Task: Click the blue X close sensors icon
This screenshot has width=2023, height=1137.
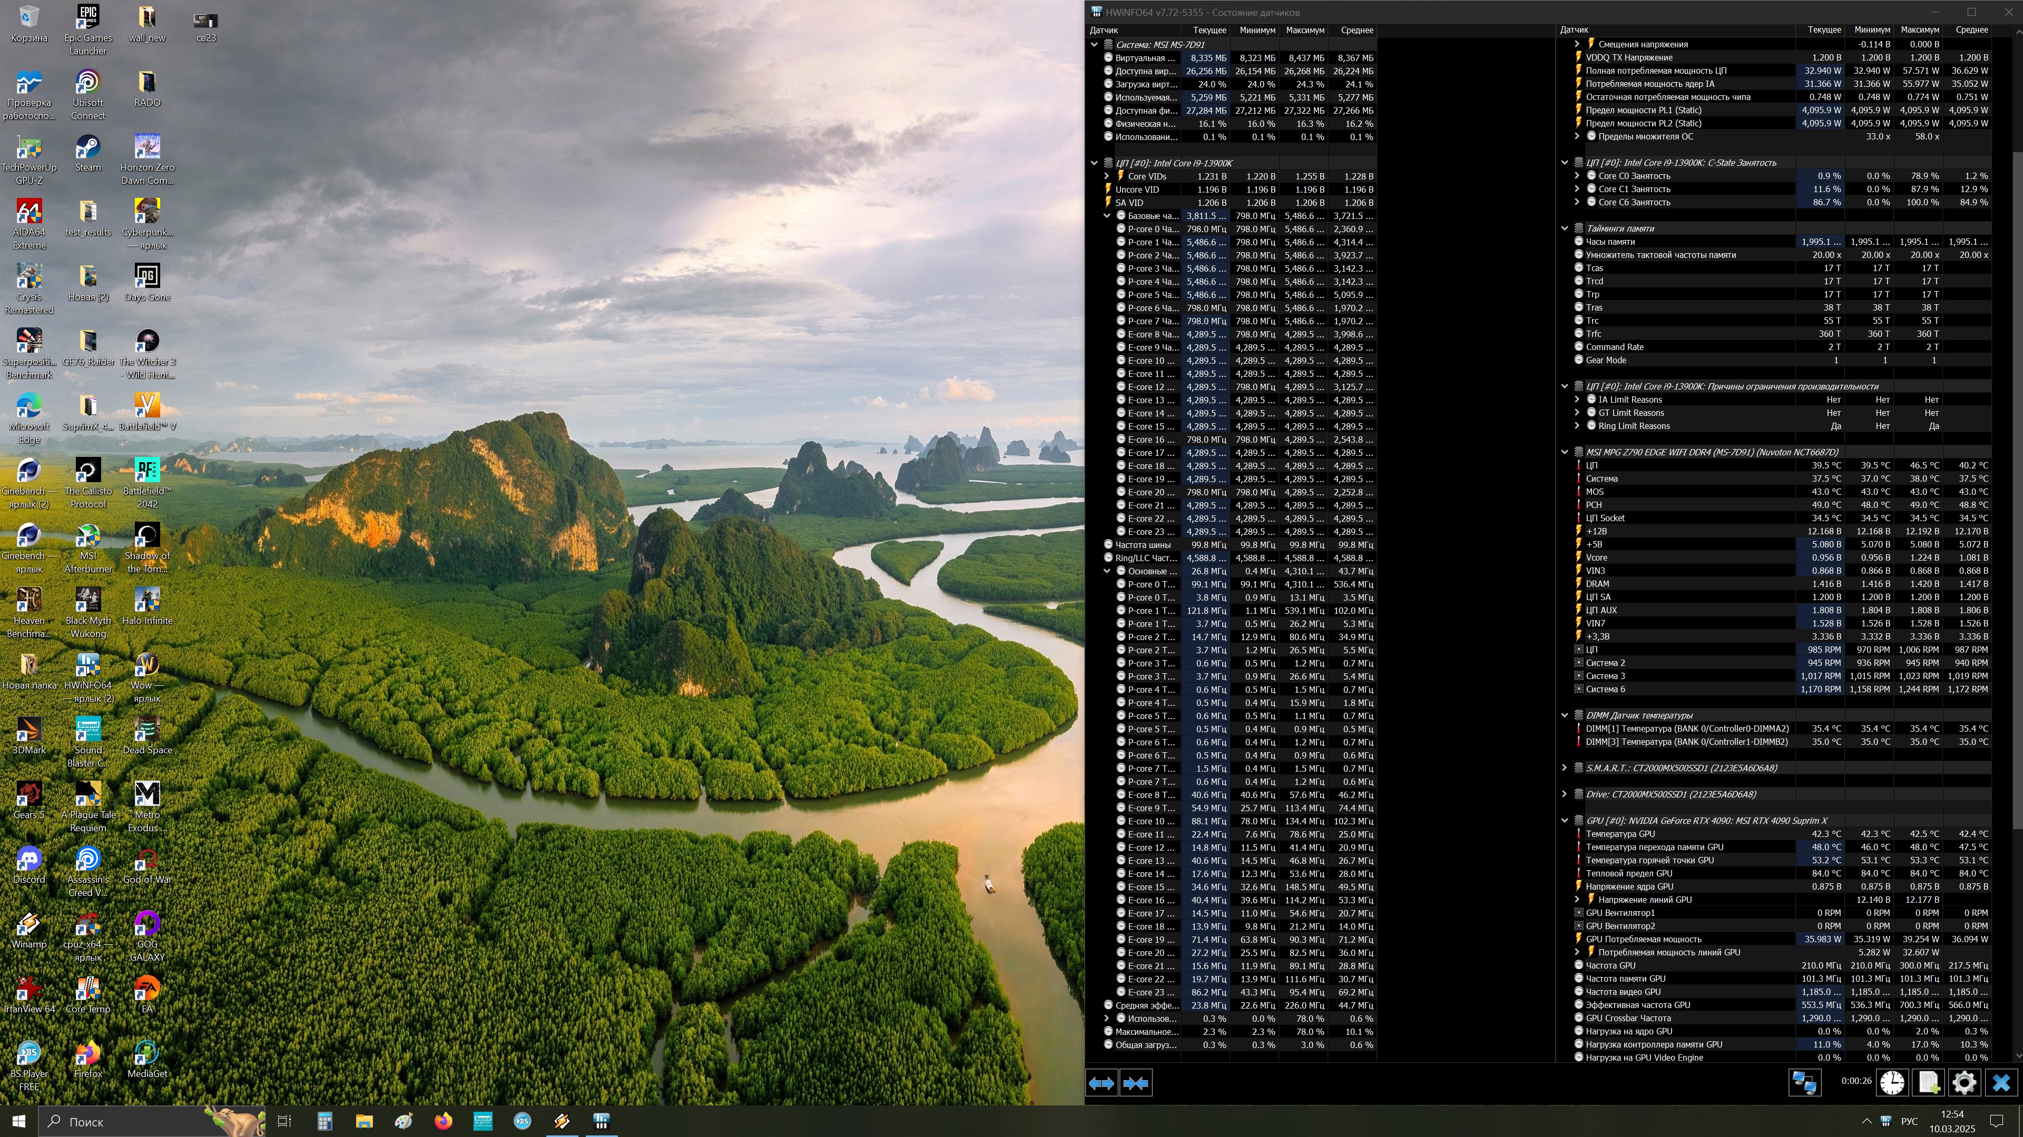Action: point(2001,1084)
